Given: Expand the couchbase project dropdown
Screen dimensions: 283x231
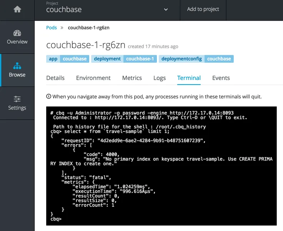Looking at the screenshot, I should pyautogui.click(x=107, y=10).
